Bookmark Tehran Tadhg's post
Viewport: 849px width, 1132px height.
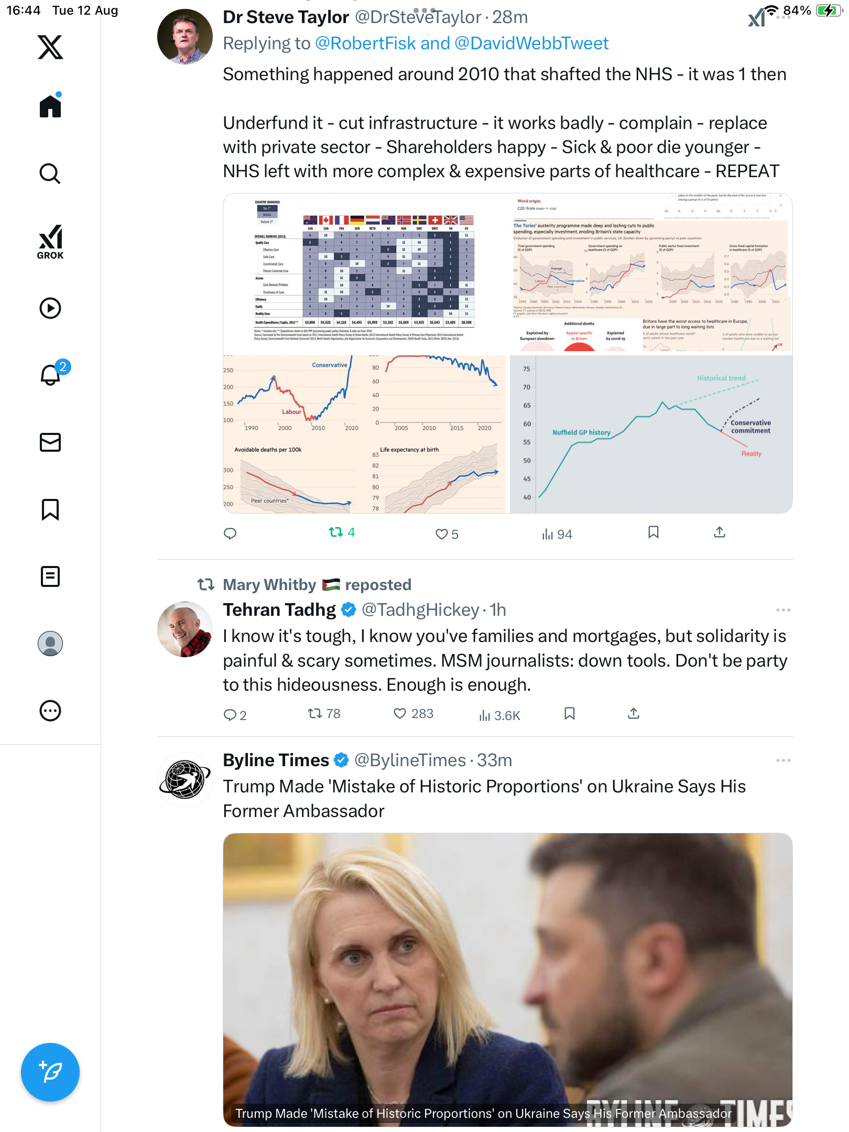(x=570, y=714)
